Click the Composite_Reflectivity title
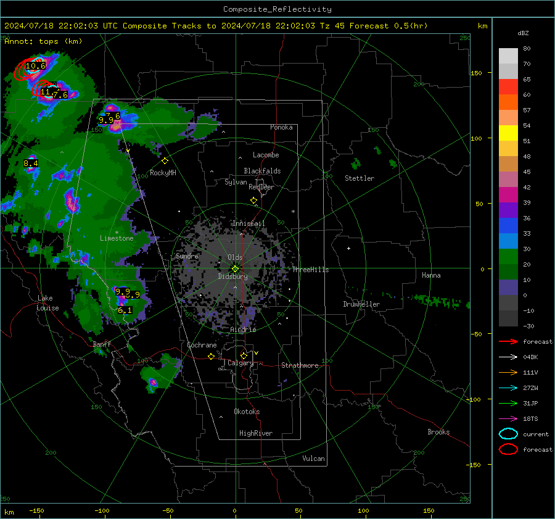555x519 pixels. coord(277,9)
